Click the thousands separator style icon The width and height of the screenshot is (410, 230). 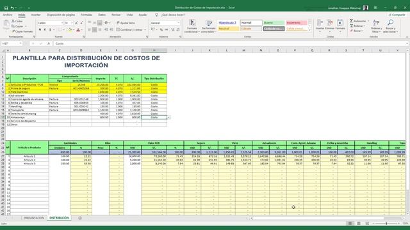(x=167, y=30)
